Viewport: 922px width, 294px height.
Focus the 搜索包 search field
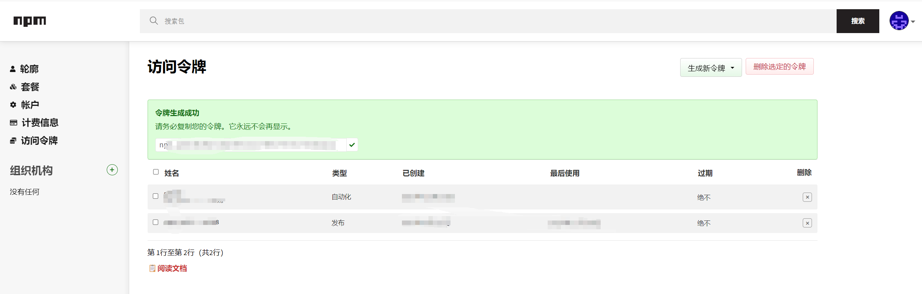tap(478, 21)
